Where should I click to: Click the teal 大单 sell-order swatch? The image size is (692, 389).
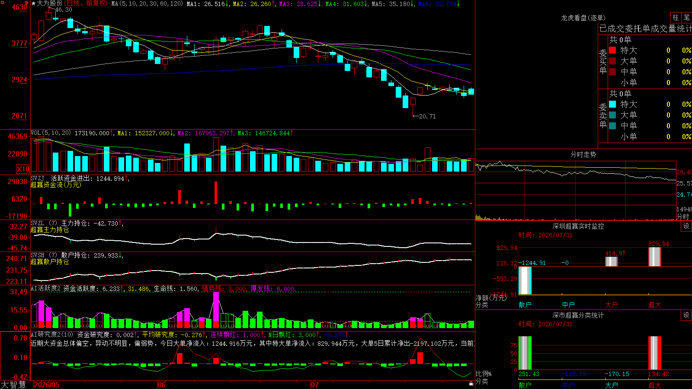coord(612,115)
